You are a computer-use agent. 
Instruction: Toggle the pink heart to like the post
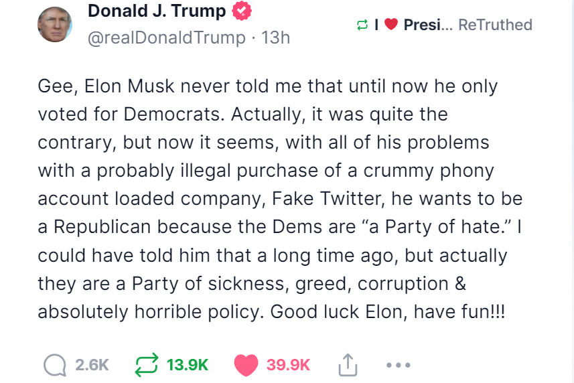[246, 365]
